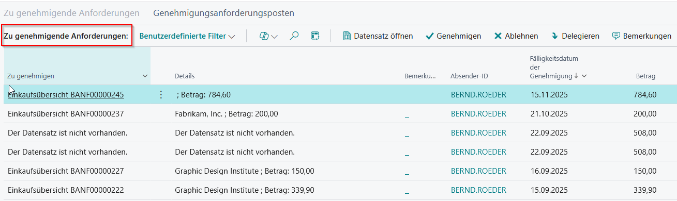Click Bemerkung underscore in BANF00000237 row

[407, 114]
